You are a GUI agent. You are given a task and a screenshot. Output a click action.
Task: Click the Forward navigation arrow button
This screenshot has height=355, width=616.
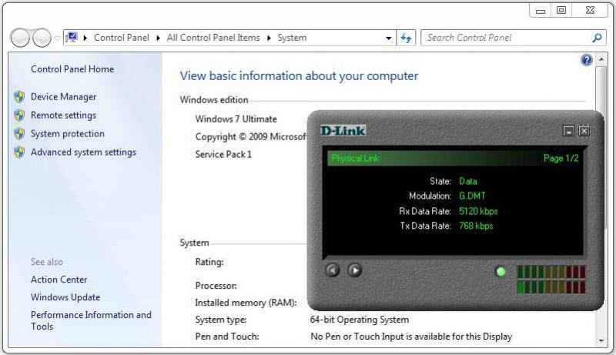(42, 38)
